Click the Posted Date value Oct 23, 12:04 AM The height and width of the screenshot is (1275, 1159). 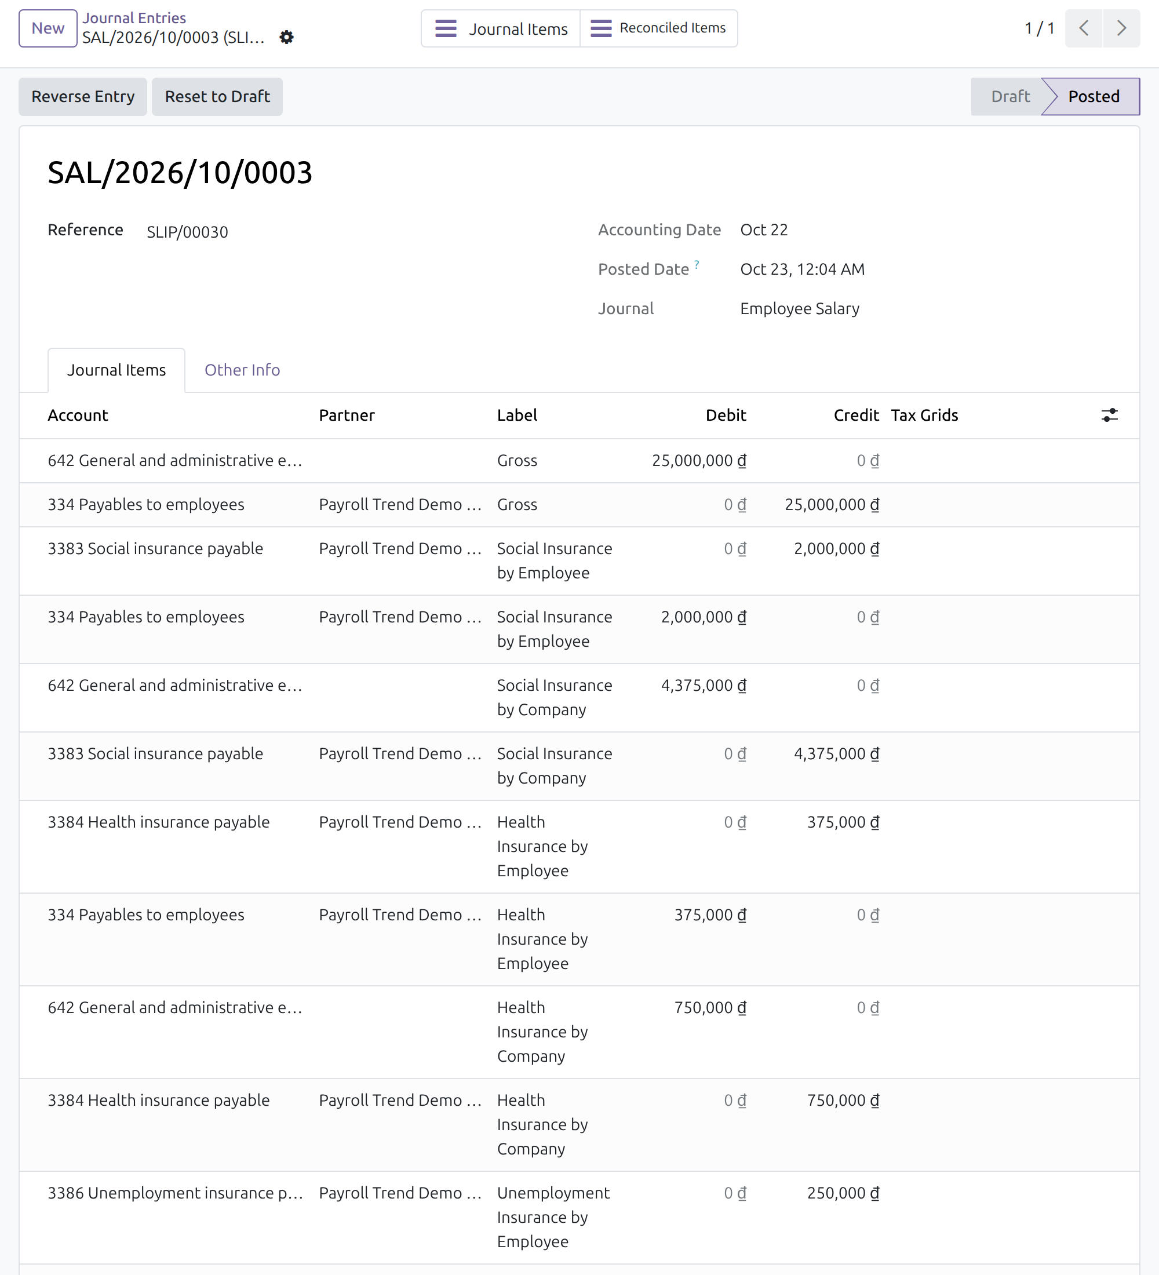point(803,269)
